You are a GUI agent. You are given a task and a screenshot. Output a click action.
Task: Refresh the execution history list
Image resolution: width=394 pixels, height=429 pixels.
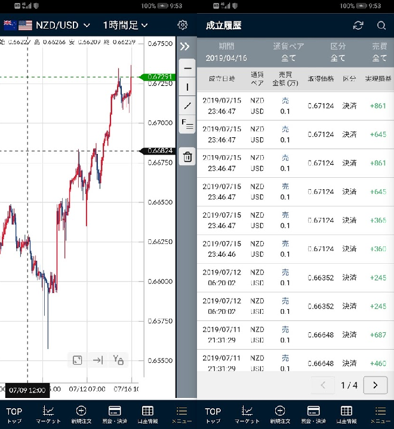(x=358, y=26)
